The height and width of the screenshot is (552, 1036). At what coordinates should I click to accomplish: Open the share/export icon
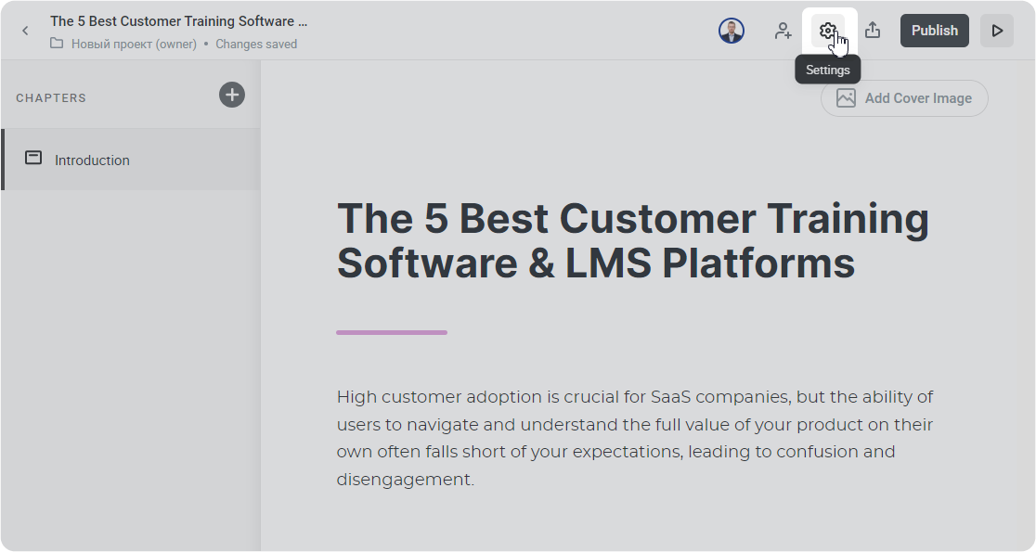(873, 31)
